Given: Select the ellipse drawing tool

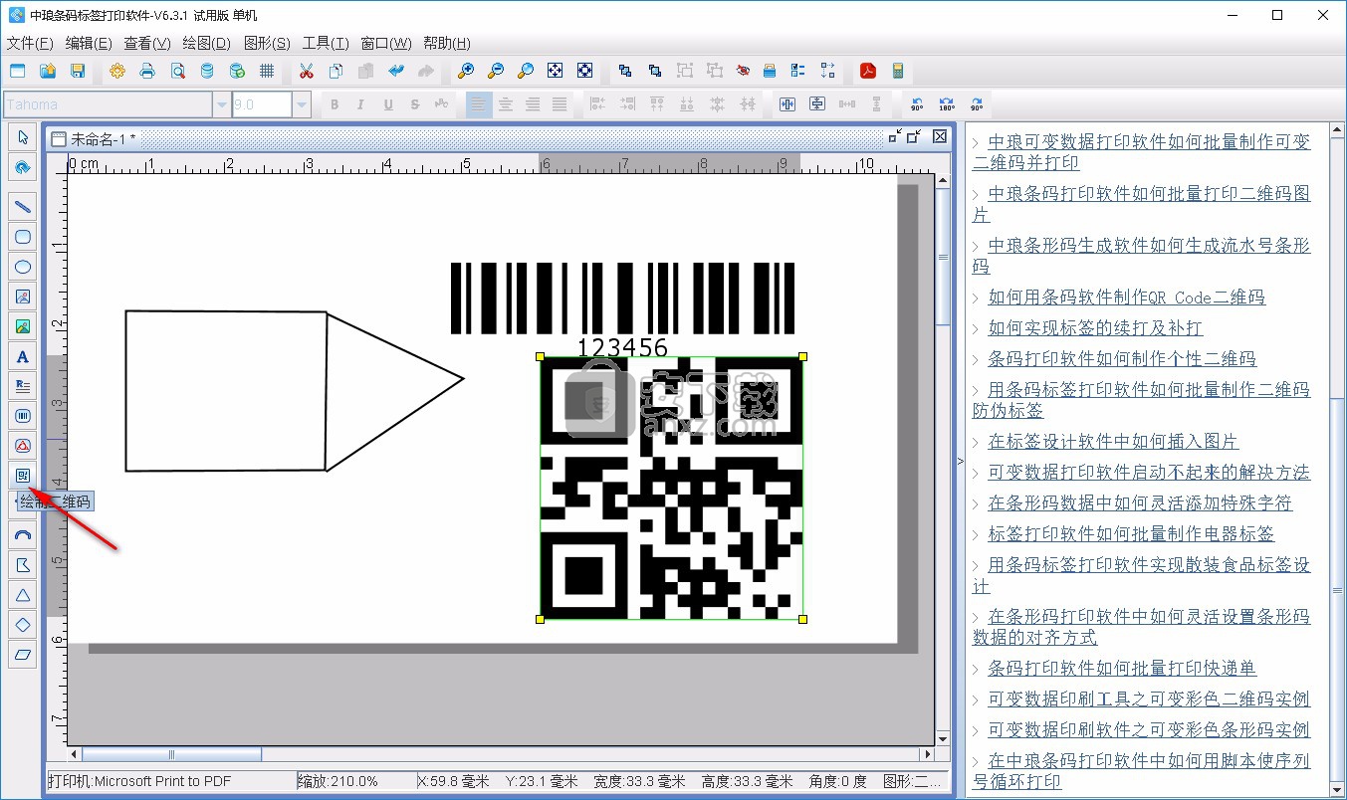Looking at the screenshot, I should [x=23, y=267].
